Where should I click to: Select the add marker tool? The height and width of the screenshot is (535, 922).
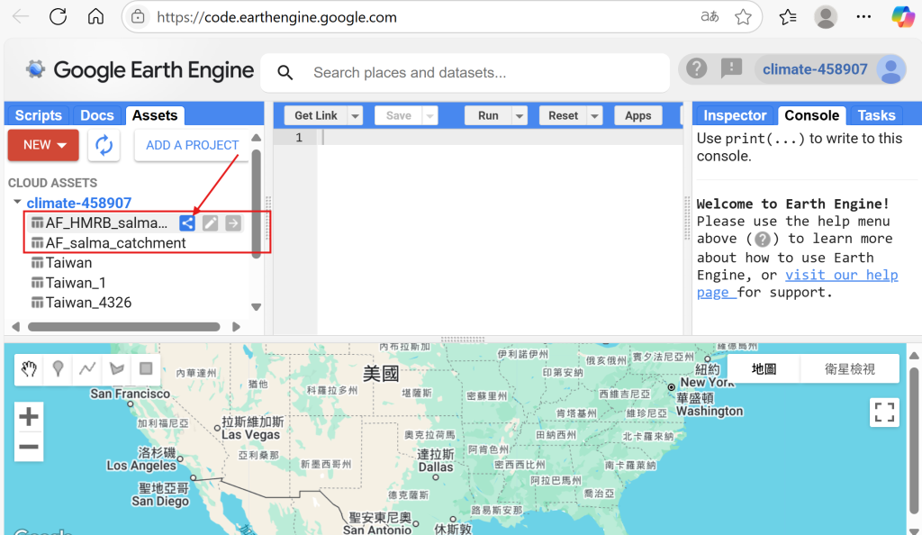(x=58, y=368)
